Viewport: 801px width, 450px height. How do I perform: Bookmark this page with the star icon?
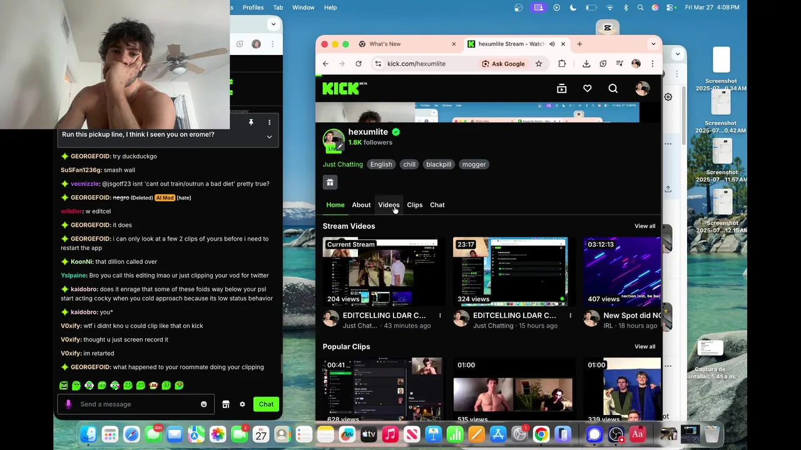click(538, 64)
